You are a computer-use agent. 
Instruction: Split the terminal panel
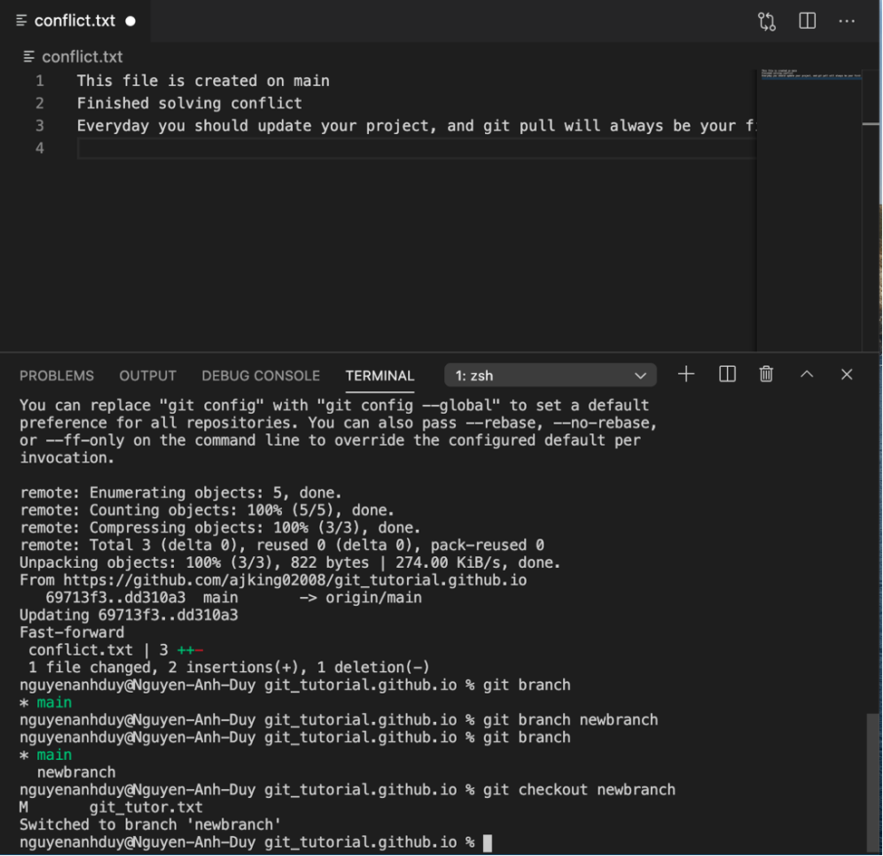click(x=727, y=374)
